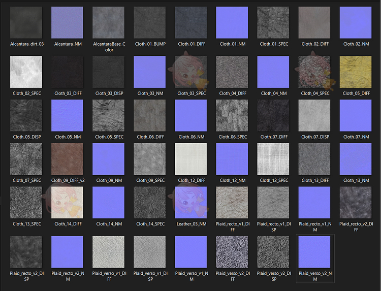The width and height of the screenshot is (381, 291).
Task: Select Cloth_12_NM normal map
Action: tap(232, 159)
